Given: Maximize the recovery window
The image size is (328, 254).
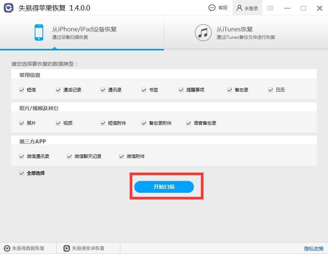Looking at the screenshot, I should click(x=303, y=8).
